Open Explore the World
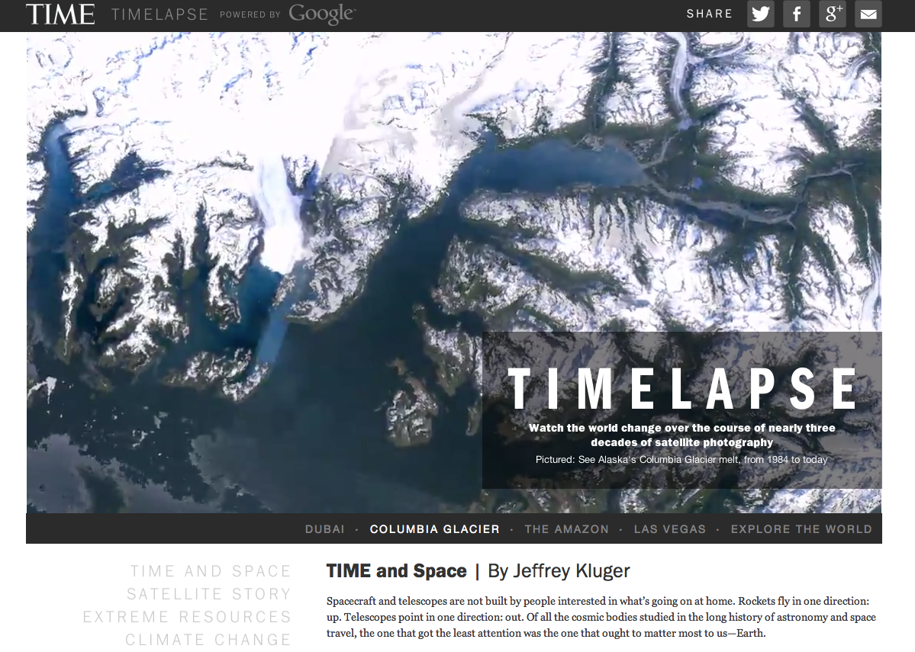 (801, 529)
